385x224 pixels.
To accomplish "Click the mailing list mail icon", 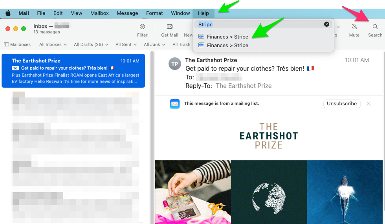I will pos(175,104).
